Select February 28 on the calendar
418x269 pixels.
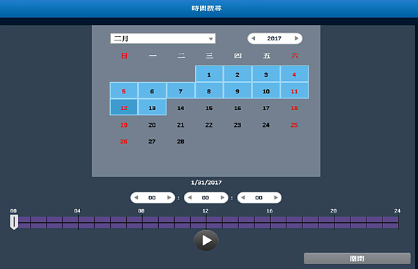[x=180, y=141]
